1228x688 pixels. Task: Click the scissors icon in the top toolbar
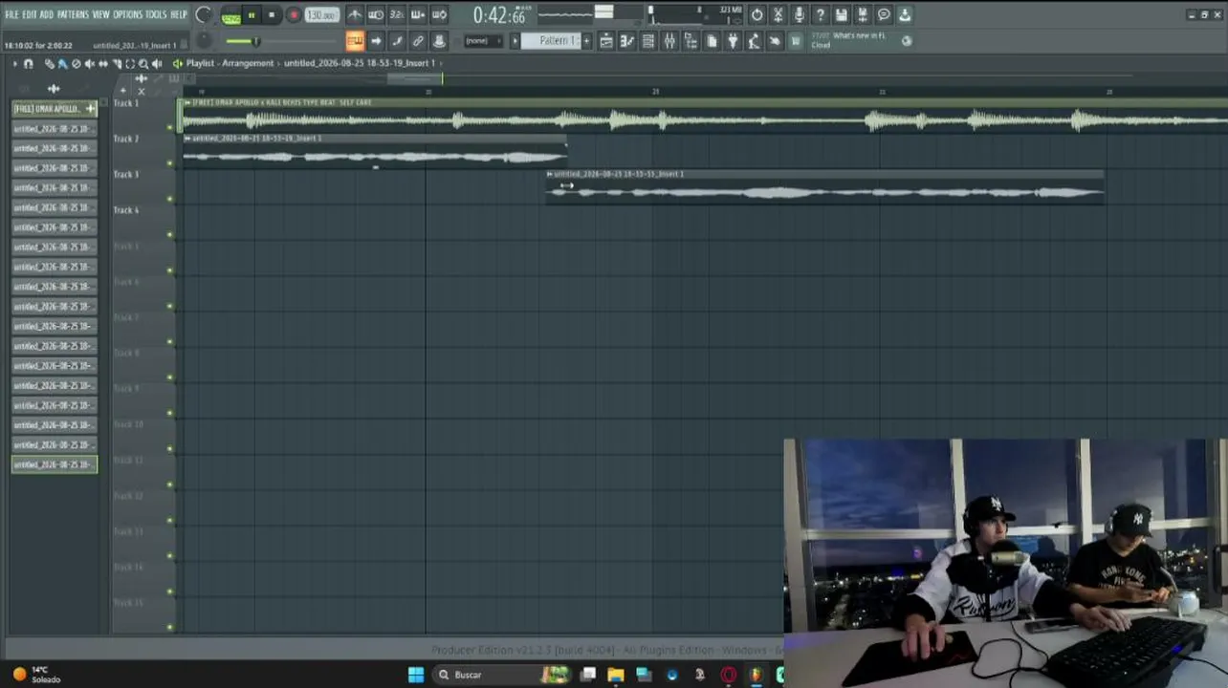point(778,15)
